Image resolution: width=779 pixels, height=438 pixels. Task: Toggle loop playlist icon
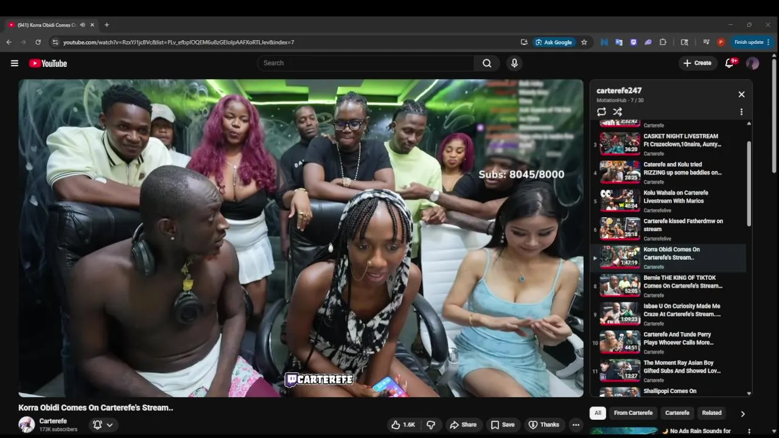[601, 112]
